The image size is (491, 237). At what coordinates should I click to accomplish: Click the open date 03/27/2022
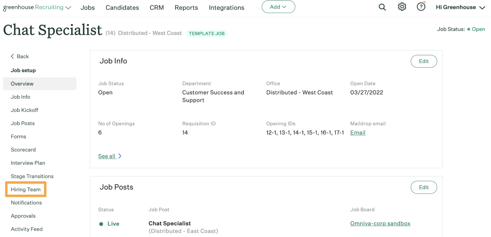coord(367,92)
